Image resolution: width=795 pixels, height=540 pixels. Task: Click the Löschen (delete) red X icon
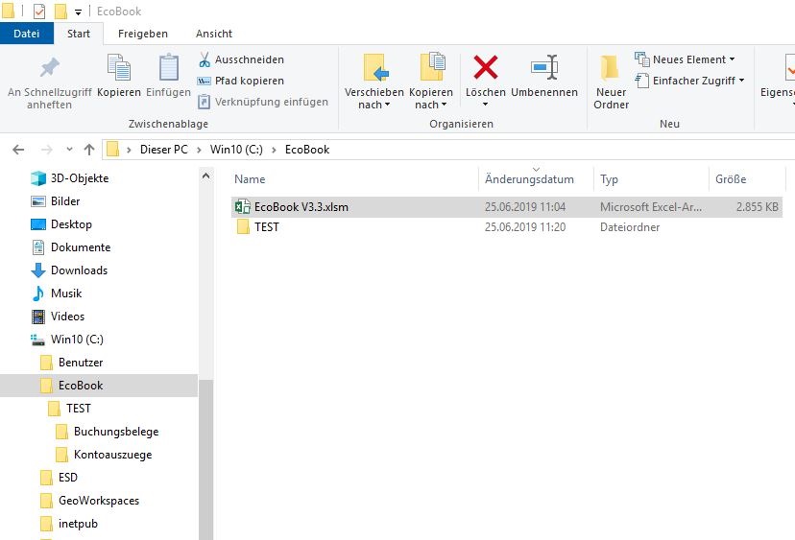tap(486, 68)
